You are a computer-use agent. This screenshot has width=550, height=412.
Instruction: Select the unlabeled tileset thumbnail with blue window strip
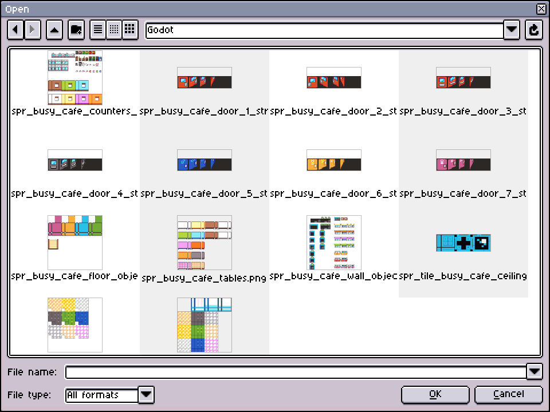(205, 325)
